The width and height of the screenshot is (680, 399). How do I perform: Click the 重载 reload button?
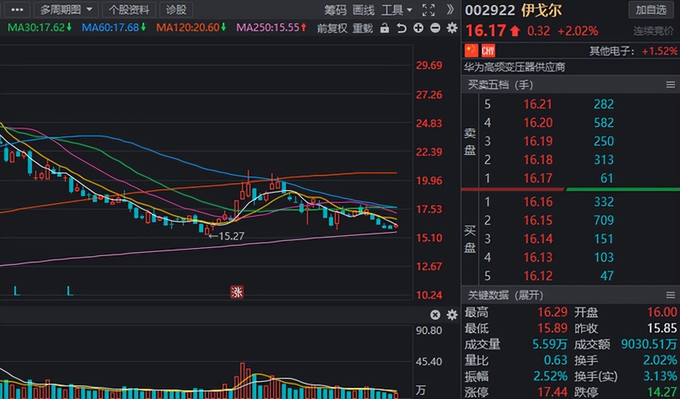coord(363,28)
